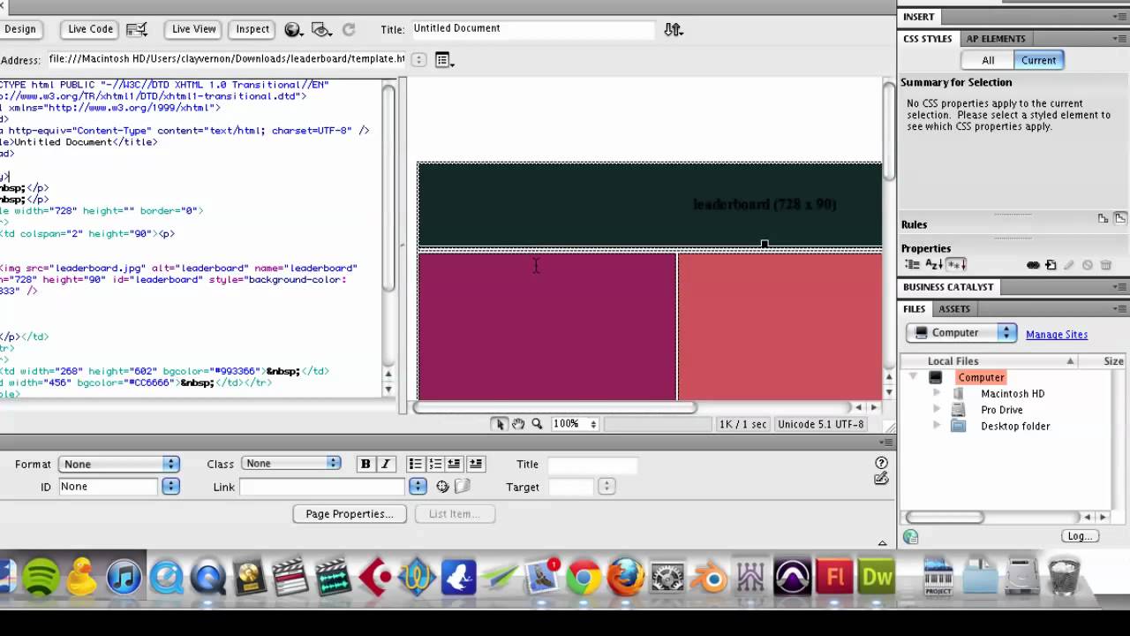Toggle Inspect mode
This screenshot has height=636, width=1130.
click(252, 29)
